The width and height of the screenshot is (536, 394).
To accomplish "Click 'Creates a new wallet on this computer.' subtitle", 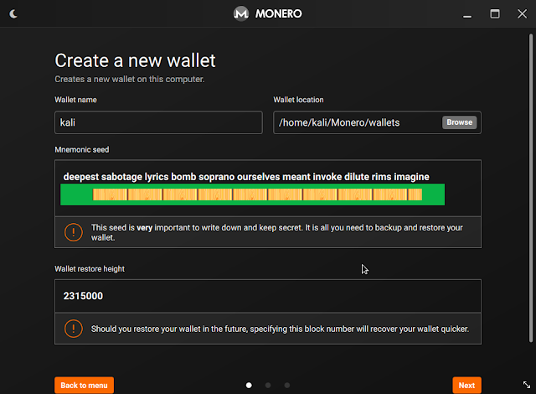I will (x=130, y=79).
